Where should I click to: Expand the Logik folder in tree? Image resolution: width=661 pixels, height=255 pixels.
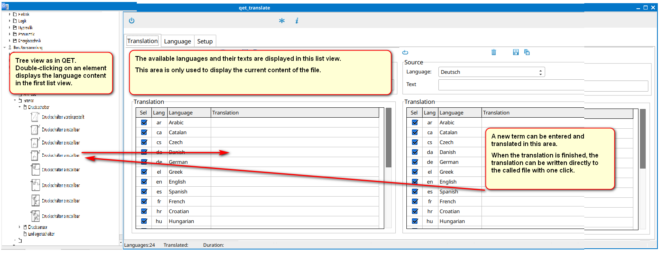[10, 21]
